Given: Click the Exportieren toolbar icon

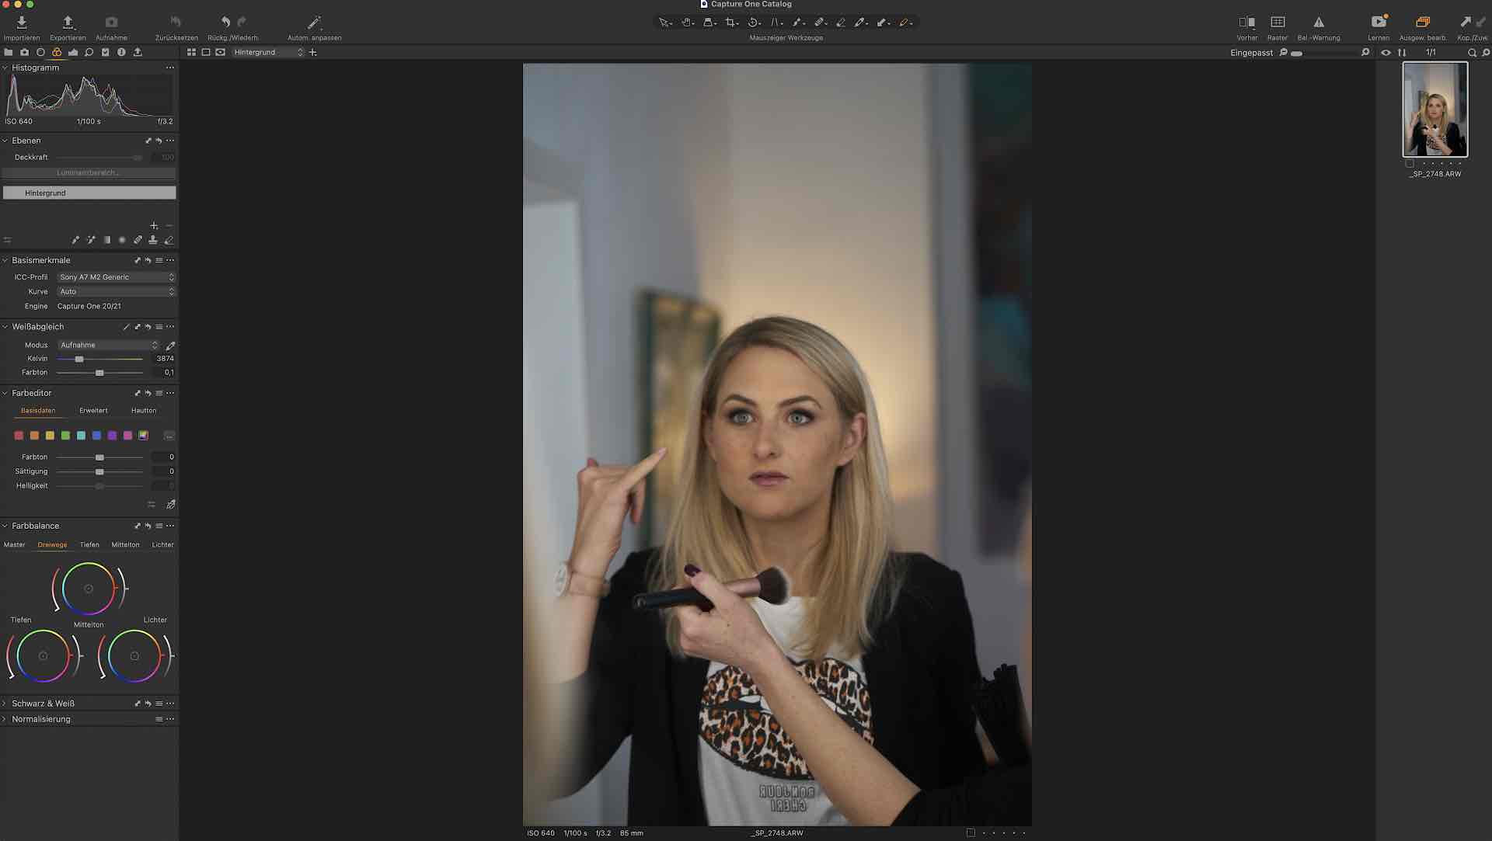Looking at the screenshot, I should tap(68, 23).
